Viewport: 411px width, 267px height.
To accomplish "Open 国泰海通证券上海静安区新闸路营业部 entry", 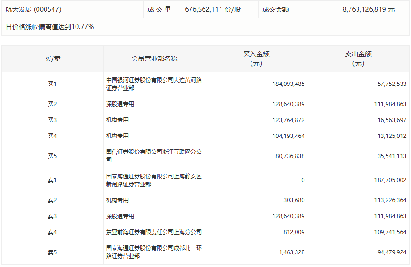I will pos(154,180).
